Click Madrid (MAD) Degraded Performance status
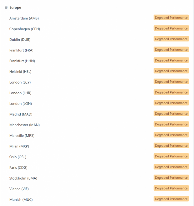The image size is (194, 206). [x=171, y=114]
